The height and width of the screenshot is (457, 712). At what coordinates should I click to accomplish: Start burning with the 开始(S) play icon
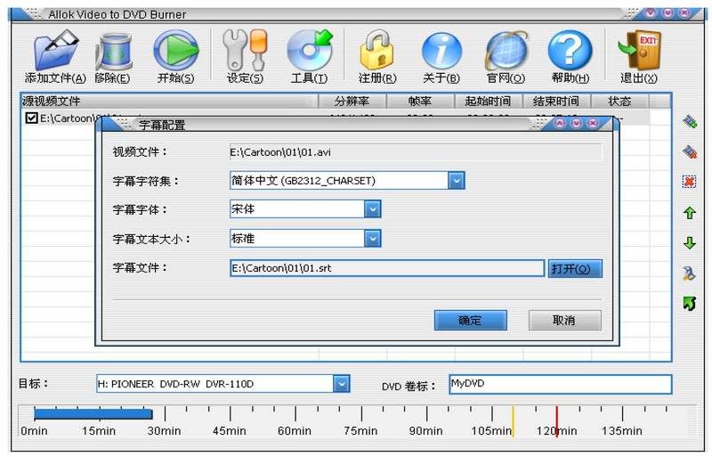(175, 55)
